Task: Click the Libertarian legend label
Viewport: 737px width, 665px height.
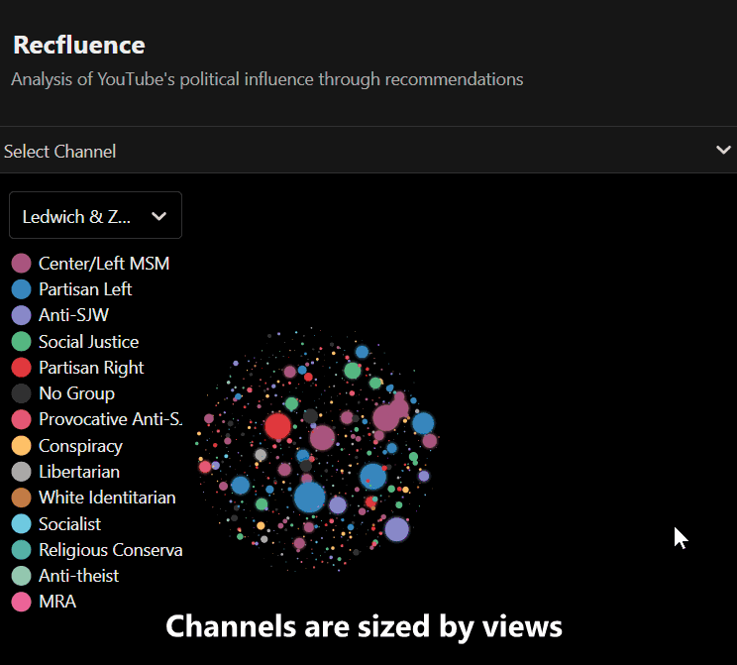Action: (79, 472)
